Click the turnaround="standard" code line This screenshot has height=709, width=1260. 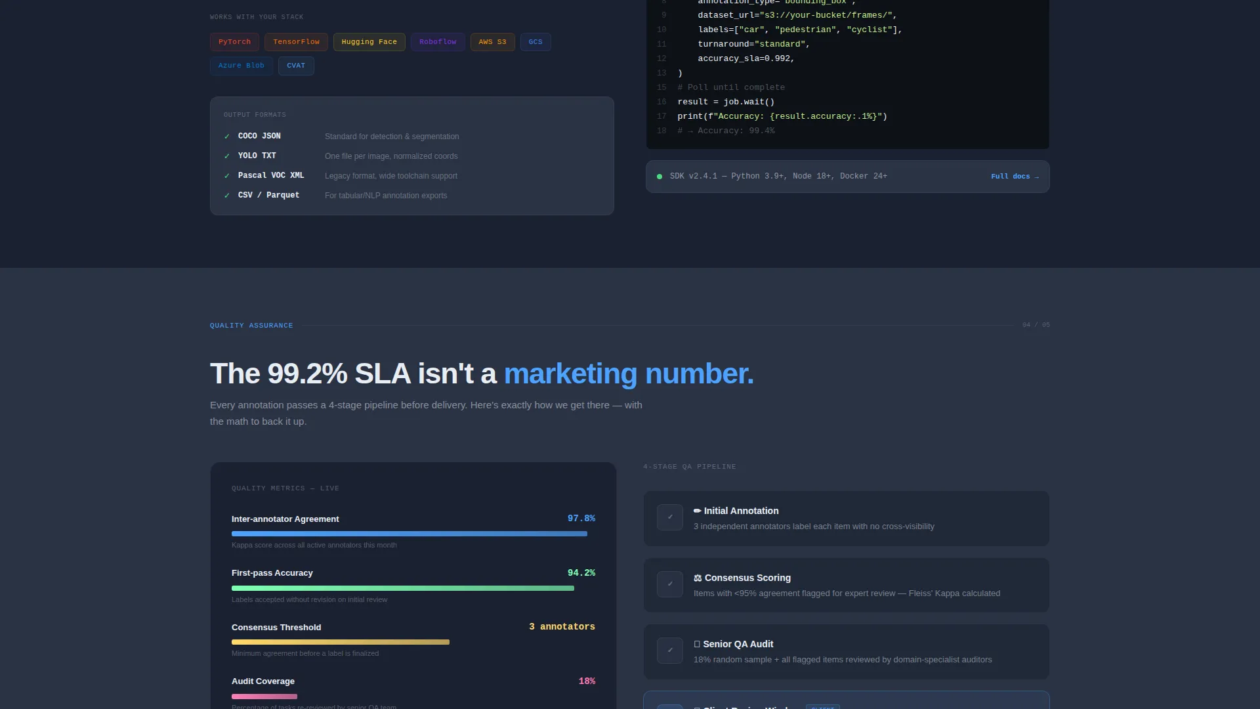click(753, 44)
